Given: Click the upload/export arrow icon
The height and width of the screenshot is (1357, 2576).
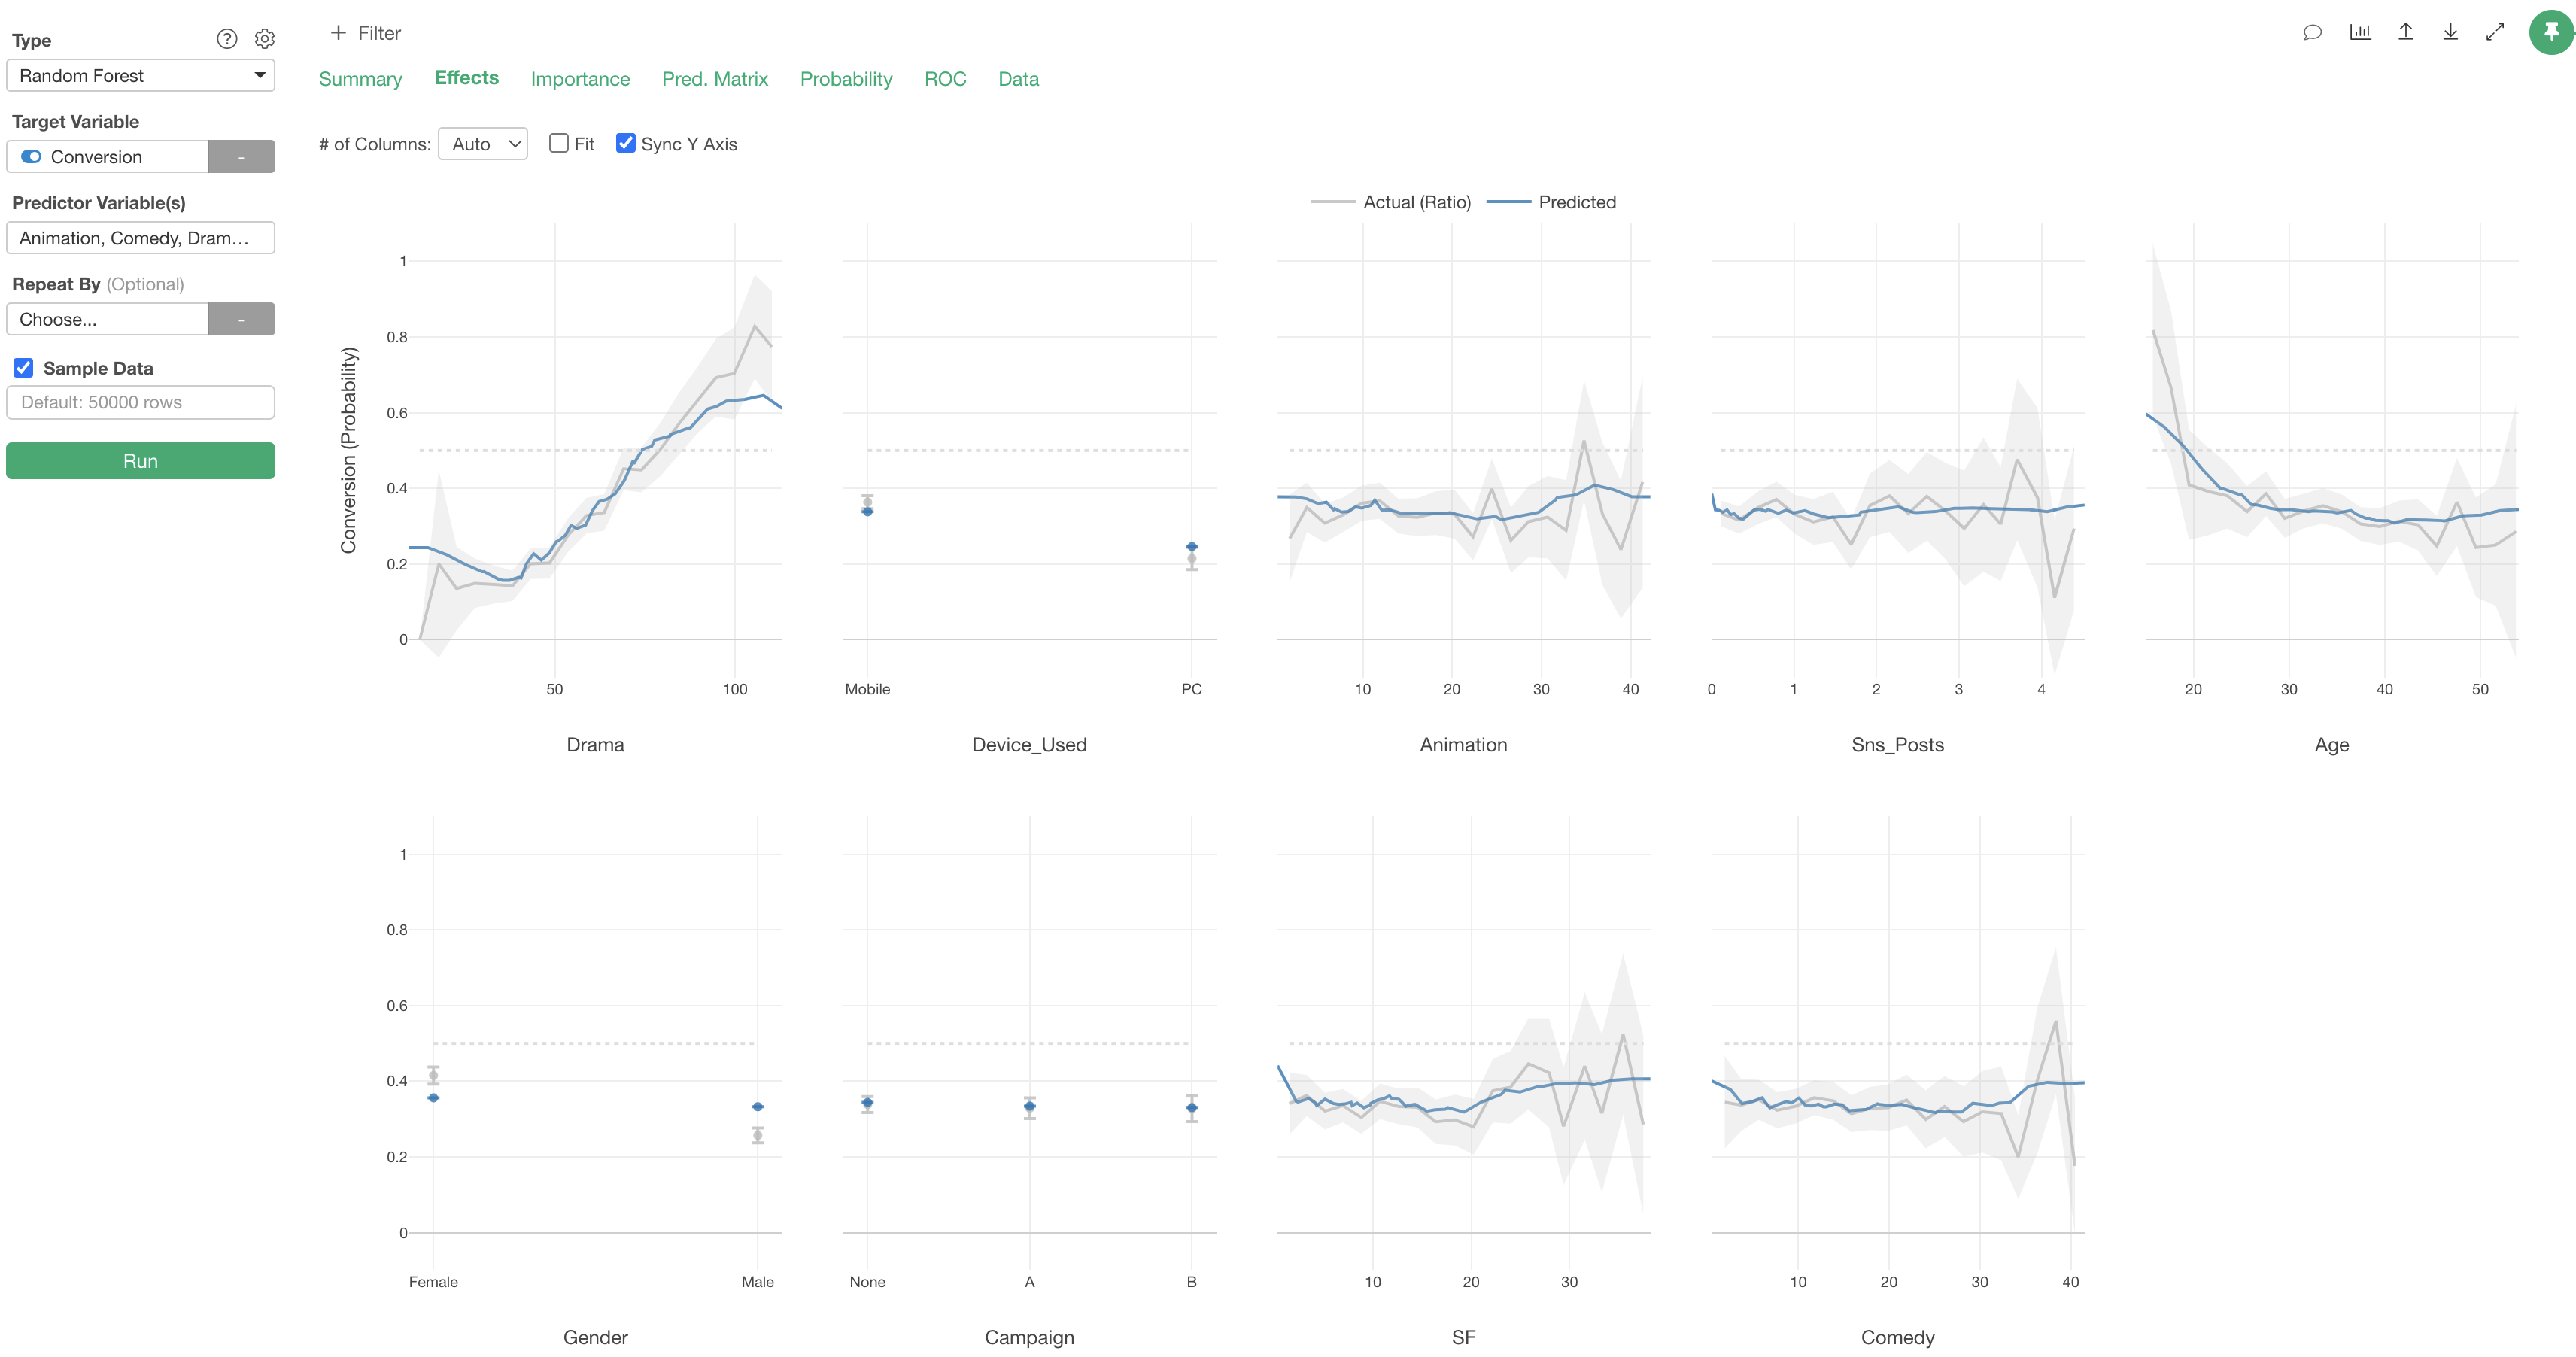Looking at the screenshot, I should point(2406,32).
